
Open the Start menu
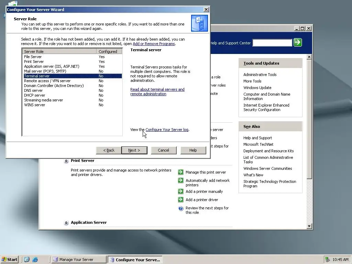pos(9,260)
